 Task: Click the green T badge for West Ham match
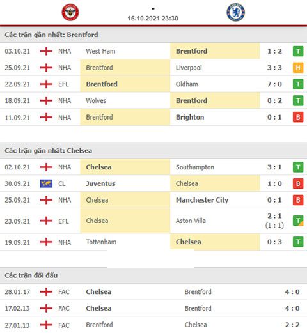[x=298, y=51]
